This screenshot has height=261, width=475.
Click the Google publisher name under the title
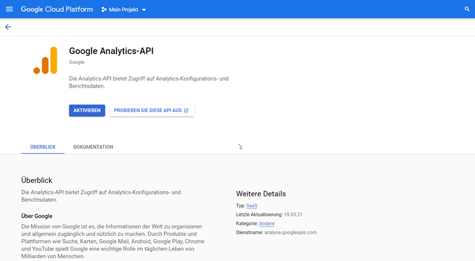tap(77, 62)
